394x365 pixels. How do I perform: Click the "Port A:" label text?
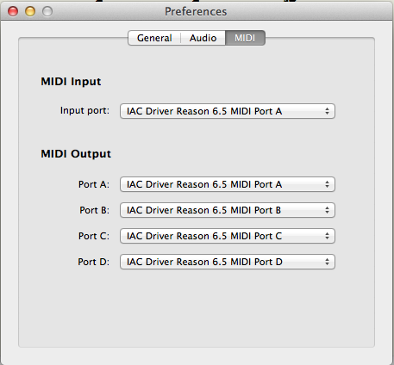click(x=94, y=184)
